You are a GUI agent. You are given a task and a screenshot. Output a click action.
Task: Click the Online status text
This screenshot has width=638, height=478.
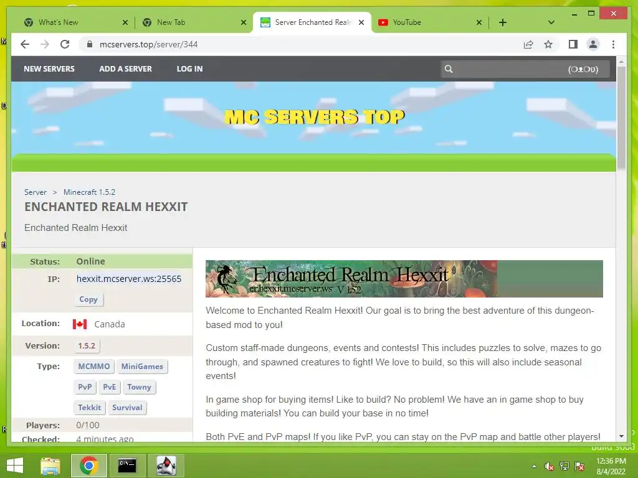pyautogui.click(x=90, y=261)
